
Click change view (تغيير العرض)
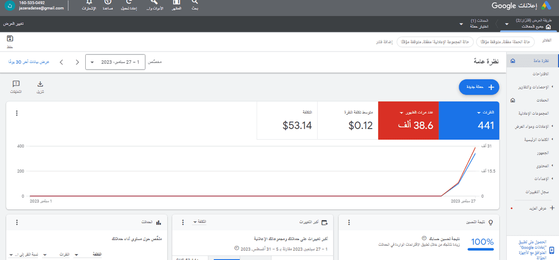14,24
